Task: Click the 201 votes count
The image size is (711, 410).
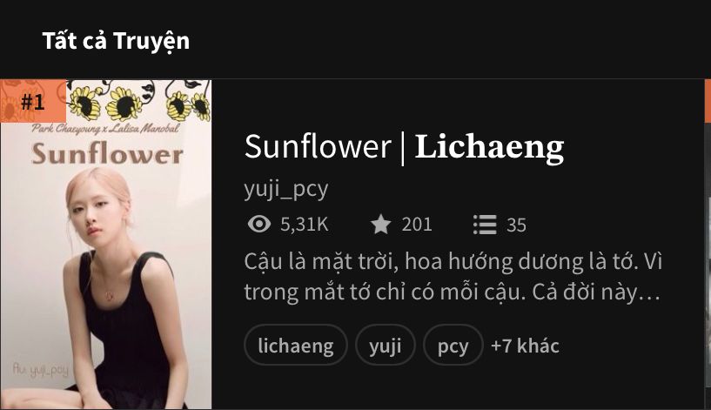Action: click(x=417, y=225)
